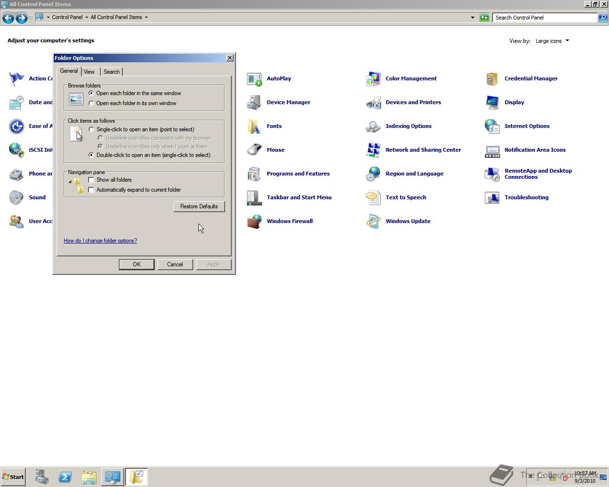The width and height of the screenshot is (609, 487).
Task: Close the Folder Options dialog
Action: 230,58
